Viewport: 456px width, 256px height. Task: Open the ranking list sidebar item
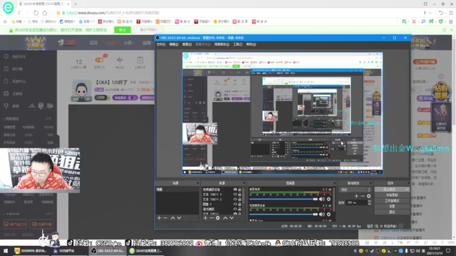pyautogui.click(x=13, y=69)
